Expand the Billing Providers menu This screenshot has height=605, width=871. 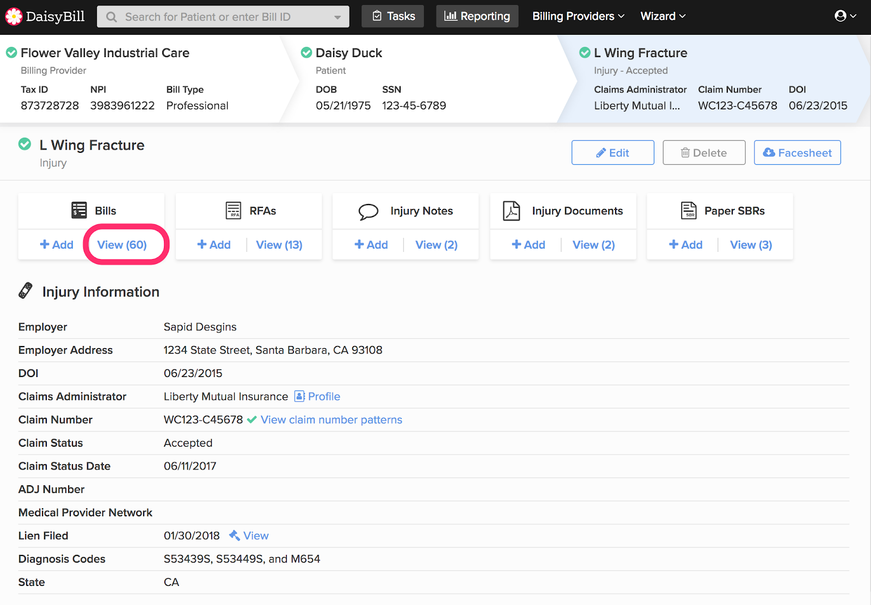tap(578, 16)
